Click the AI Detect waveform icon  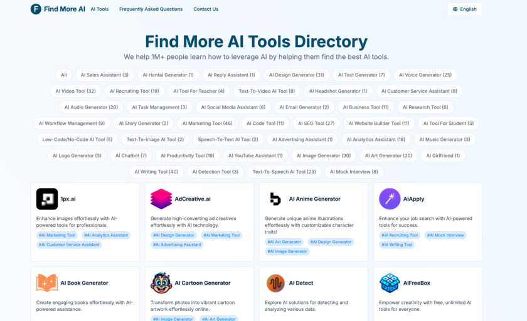point(275,283)
